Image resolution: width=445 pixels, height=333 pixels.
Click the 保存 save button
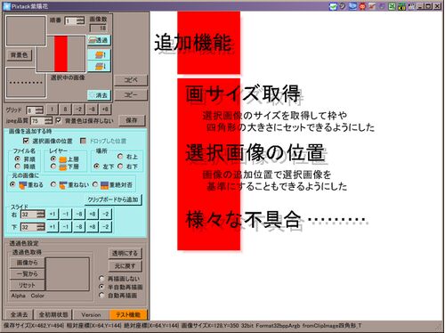tap(132, 120)
